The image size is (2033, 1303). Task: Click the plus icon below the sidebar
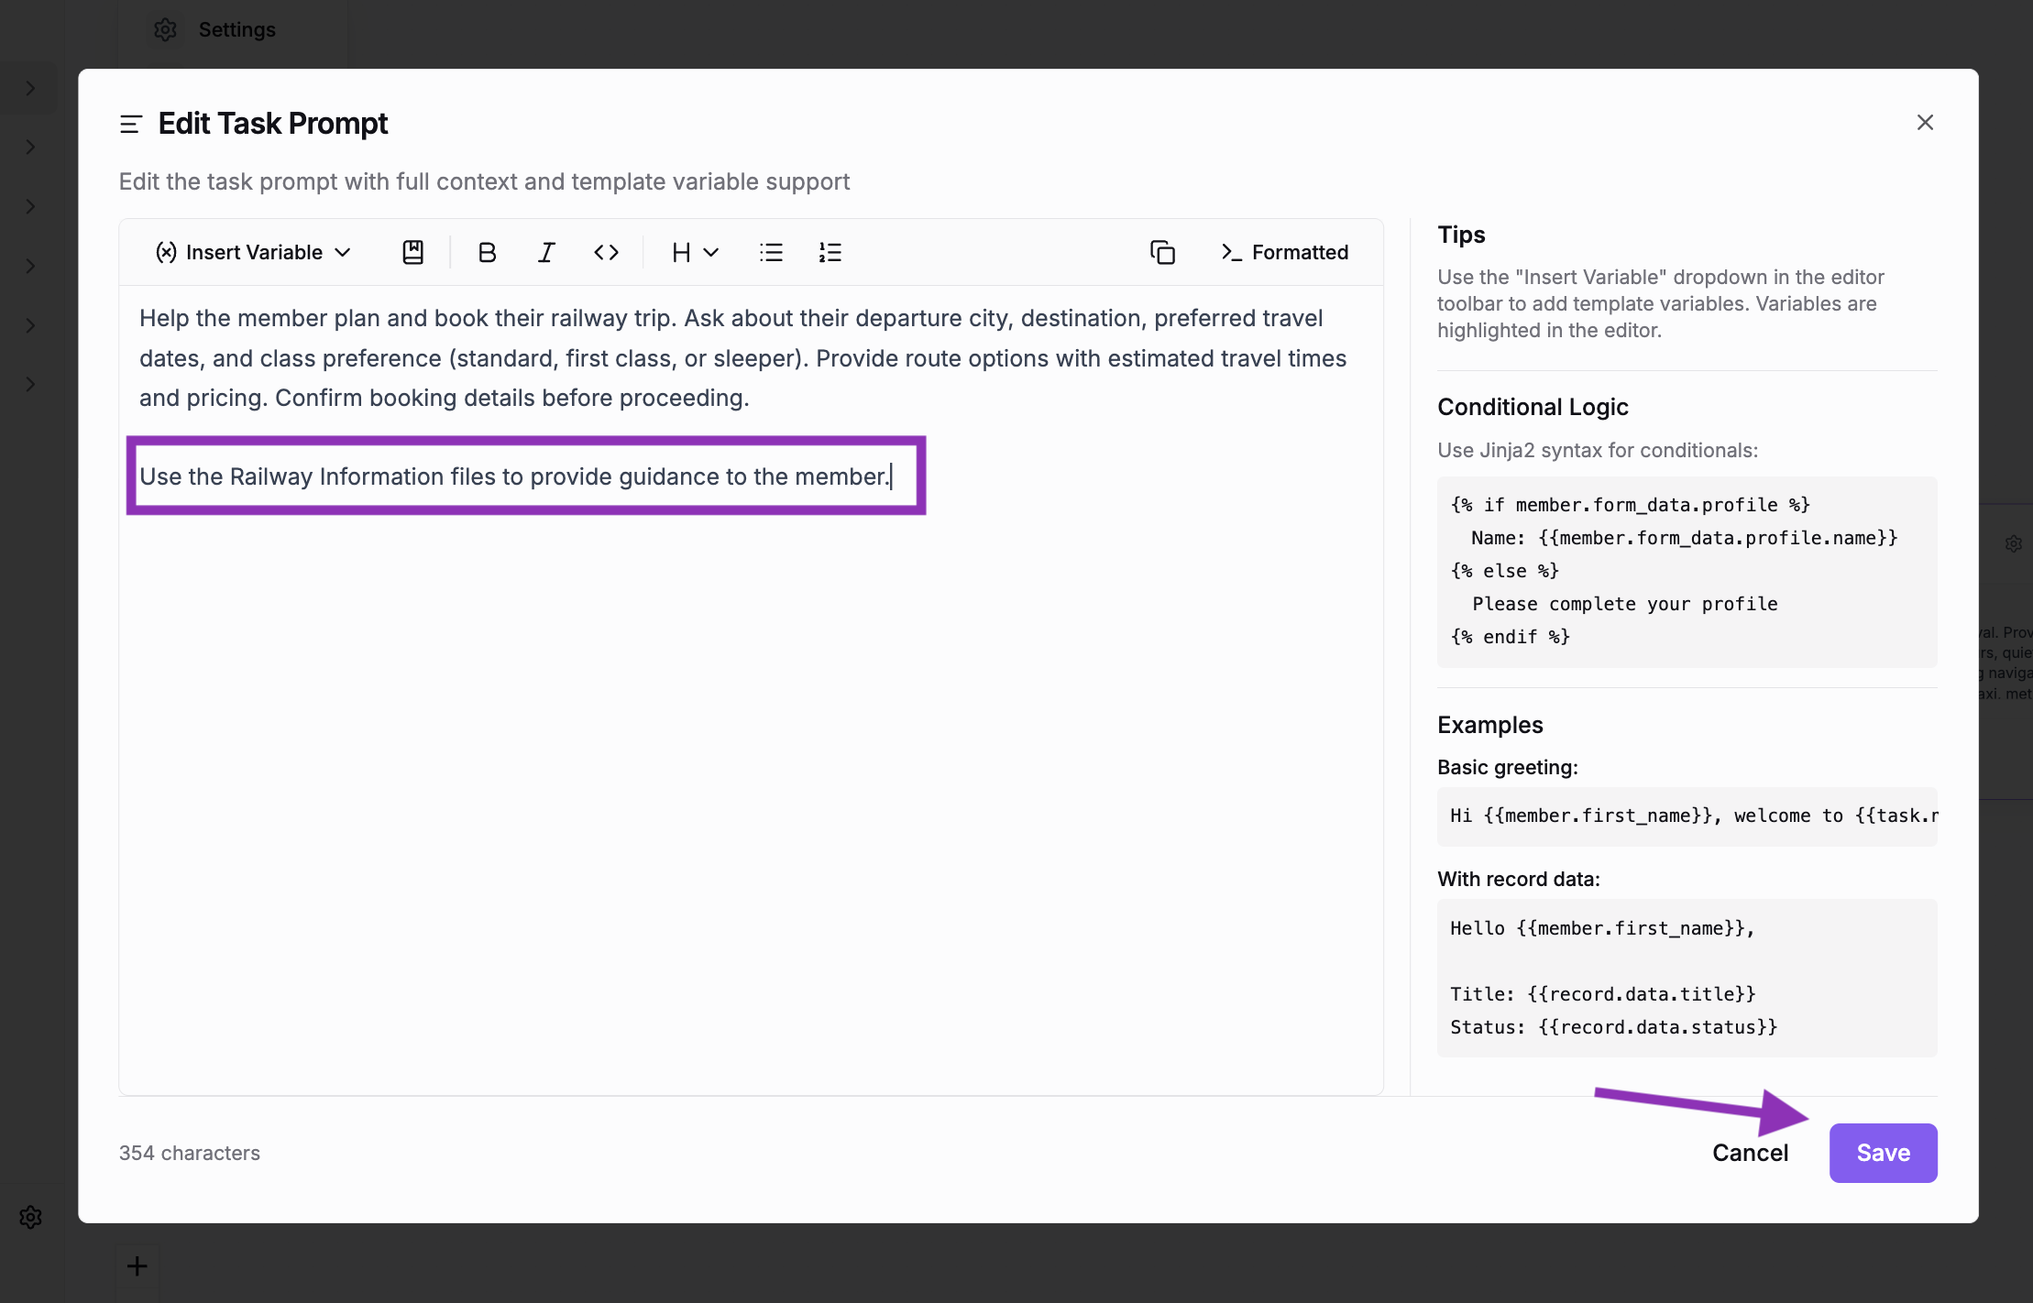(x=137, y=1265)
